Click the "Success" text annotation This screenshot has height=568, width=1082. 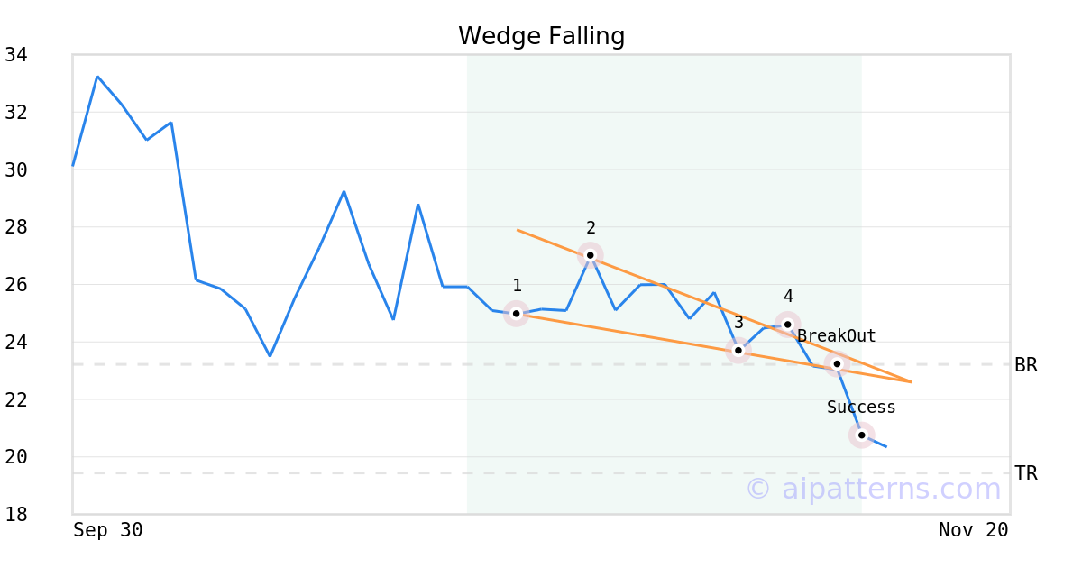click(x=861, y=408)
